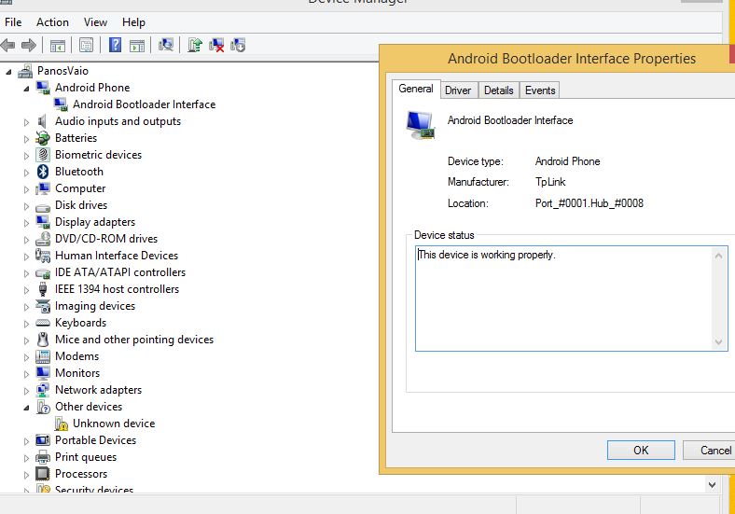This screenshot has height=514, width=735.
Task: Click inside the Device status text box
Action: 564,299
